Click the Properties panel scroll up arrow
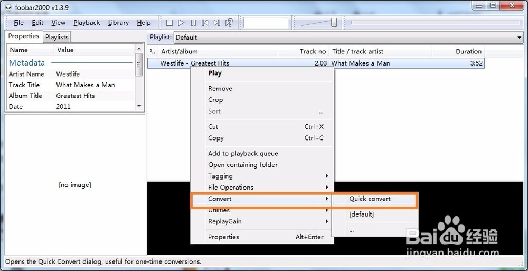Viewport: 528px width, 271px height. tap(139, 49)
